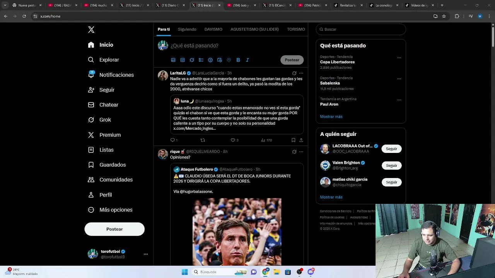This screenshot has height=278, width=495.
Task: Open new browser tab with plus
Action: click(442, 5)
